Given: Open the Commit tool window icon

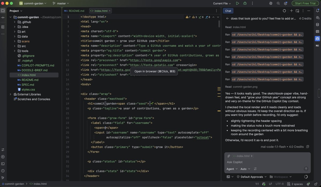Looking at the screenshot, I should click(x=3, y=17).
